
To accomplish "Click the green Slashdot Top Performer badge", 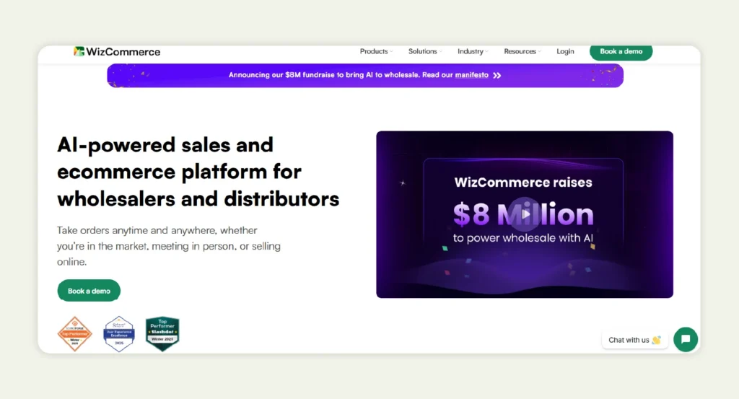I will point(162,334).
